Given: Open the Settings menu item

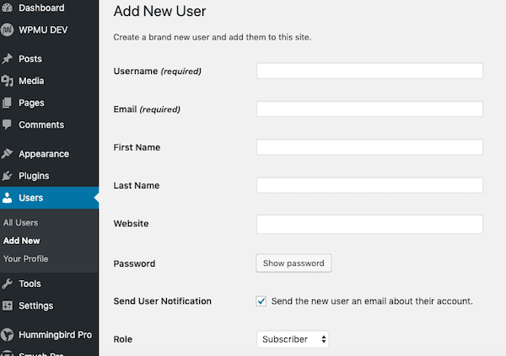Looking at the screenshot, I should [35, 306].
